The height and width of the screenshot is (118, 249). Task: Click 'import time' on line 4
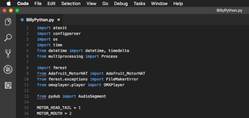[50, 45]
